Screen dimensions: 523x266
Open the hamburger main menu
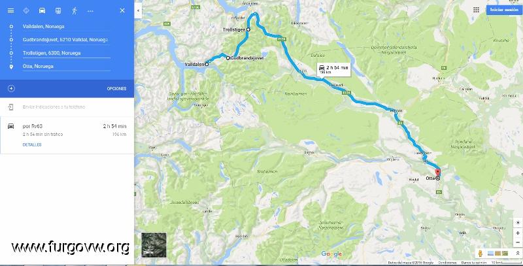point(10,10)
